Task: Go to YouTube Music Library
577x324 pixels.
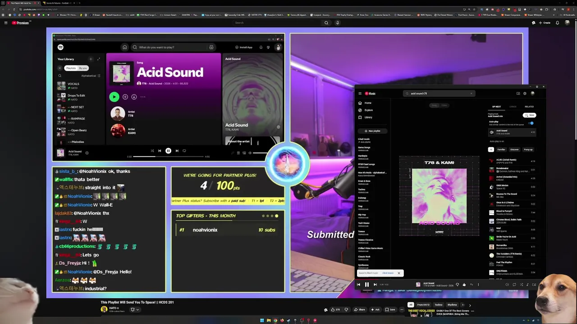Action: point(366,117)
